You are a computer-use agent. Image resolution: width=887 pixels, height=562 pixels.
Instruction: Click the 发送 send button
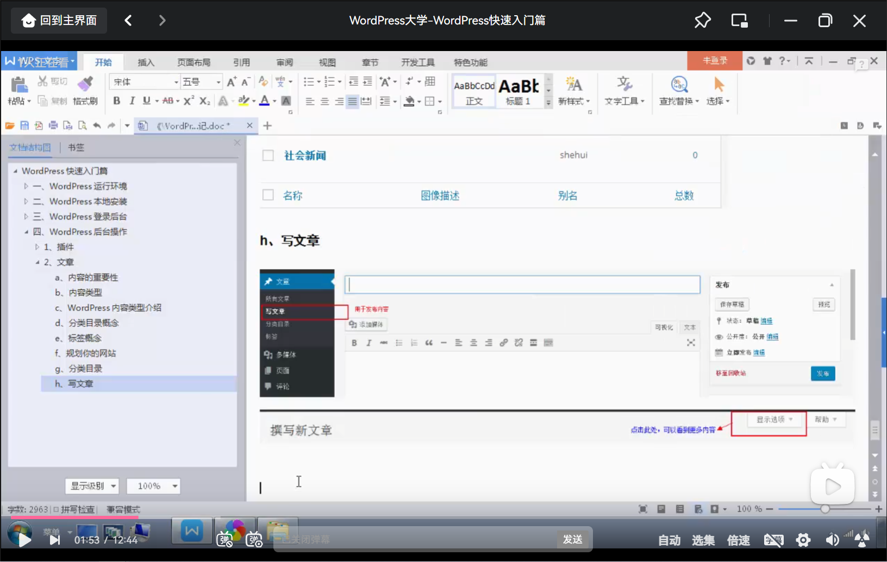(x=573, y=539)
